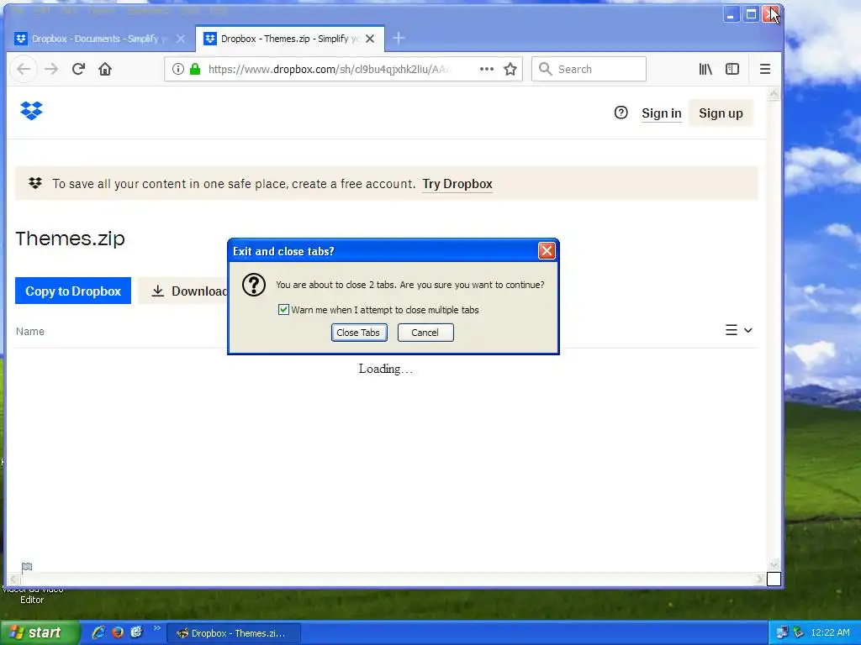Confirm with the Close Tabs button

(359, 333)
